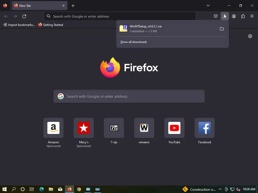Click the magnifier icon in address bar
Image resolution: width=258 pixels, height=193 pixels.
click(49, 16)
